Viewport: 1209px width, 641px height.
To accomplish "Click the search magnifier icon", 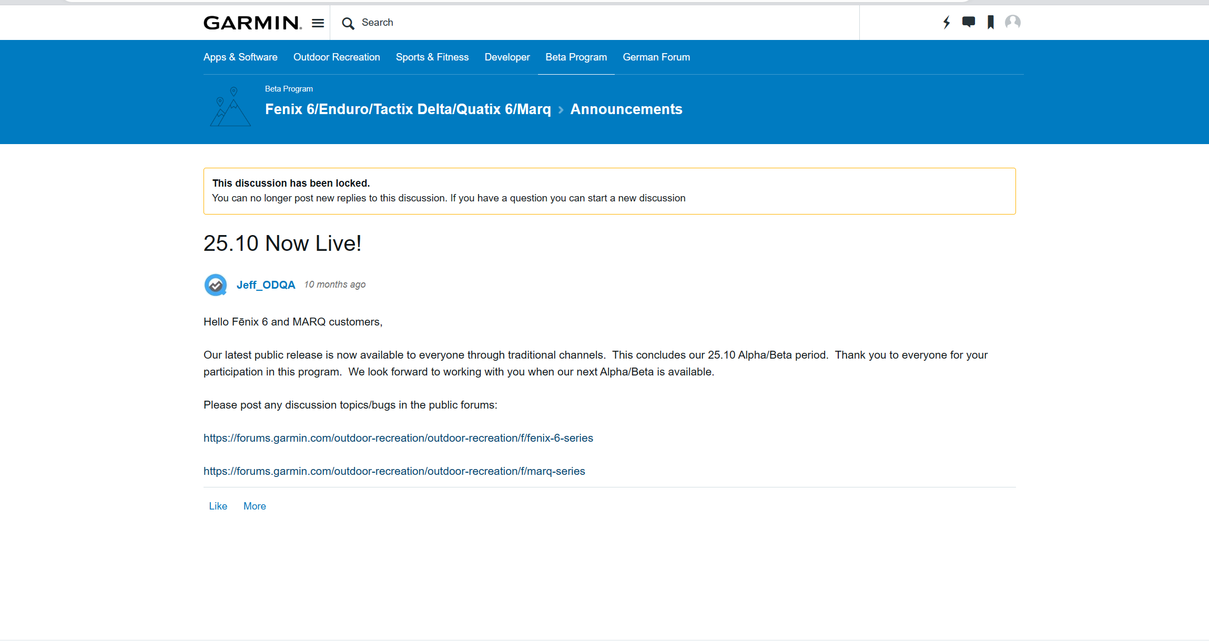I will coord(348,23).
